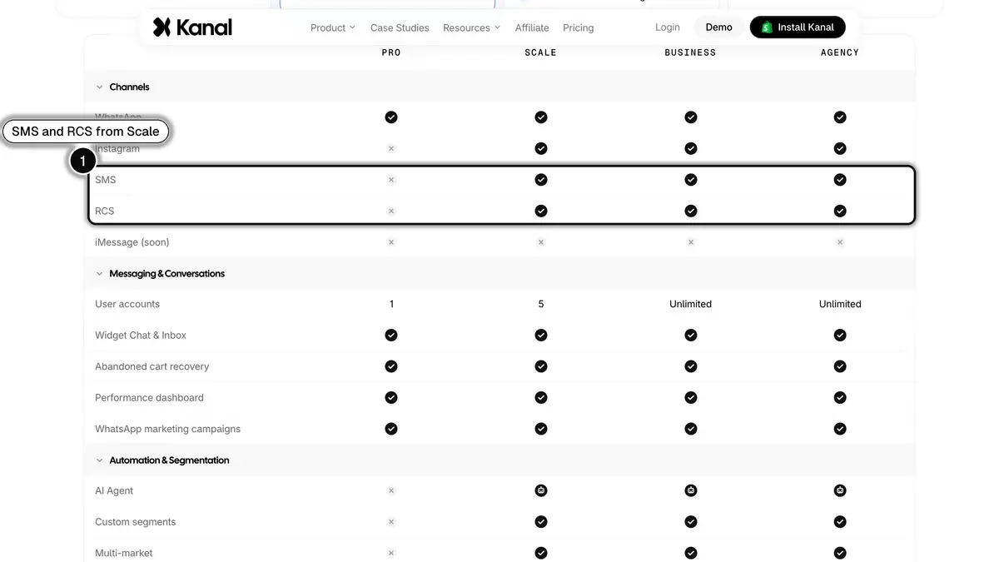Screen dimensions: 999x562
Task: Click the iMessage cross icon under Scale
Action: (541, 242)
